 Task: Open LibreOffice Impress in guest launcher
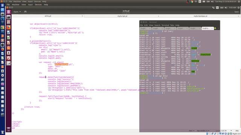pyautogui.click(x=9, y=43)
